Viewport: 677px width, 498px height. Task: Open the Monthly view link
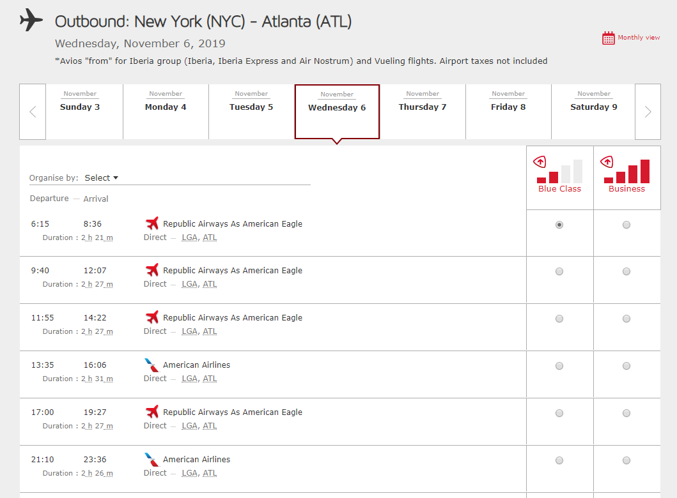639,38
